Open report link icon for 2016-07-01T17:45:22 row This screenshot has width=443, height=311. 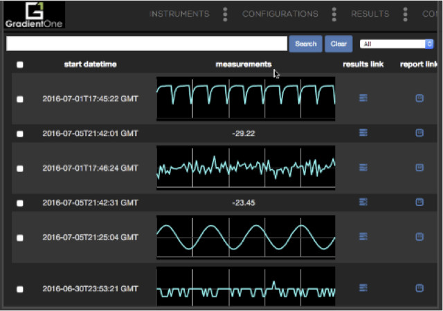point(419,99)
